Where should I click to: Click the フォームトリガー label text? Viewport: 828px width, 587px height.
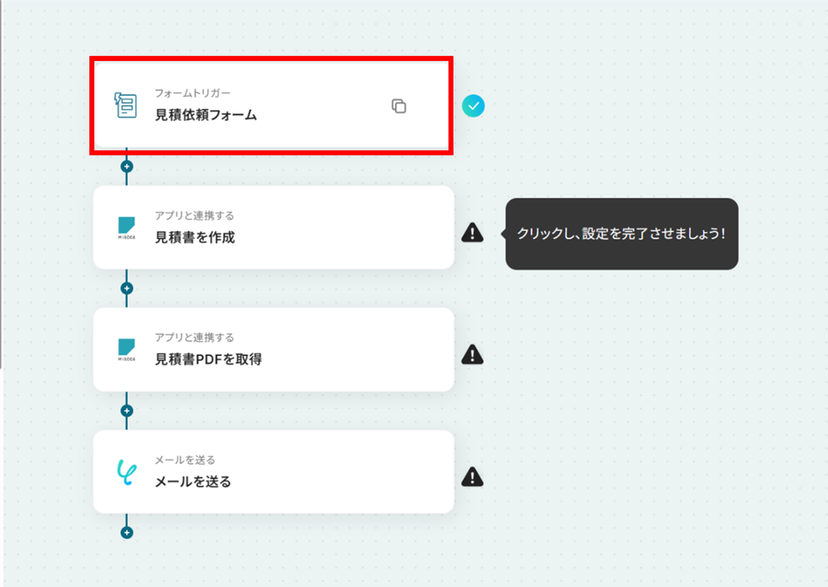pyautogui.click(x=192, y=93)
